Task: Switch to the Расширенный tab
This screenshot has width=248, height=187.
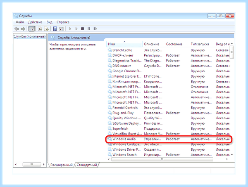Action: (61, 165)
